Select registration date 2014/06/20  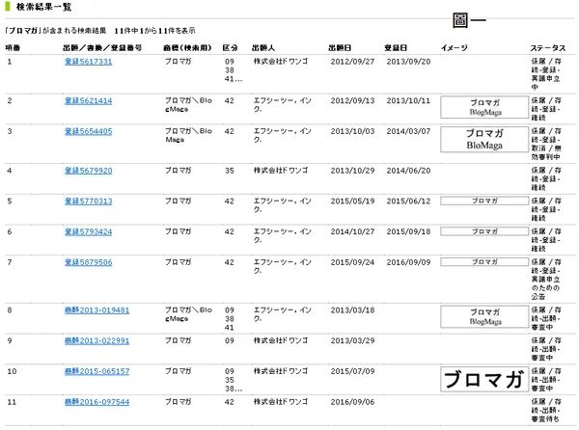pos(408,171)
